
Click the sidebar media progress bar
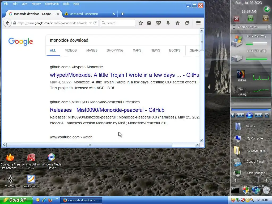pyautogui.click(x=251, y=110)
